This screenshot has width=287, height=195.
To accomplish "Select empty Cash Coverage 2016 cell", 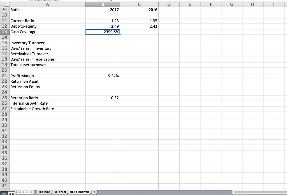I will coord(139,32).
